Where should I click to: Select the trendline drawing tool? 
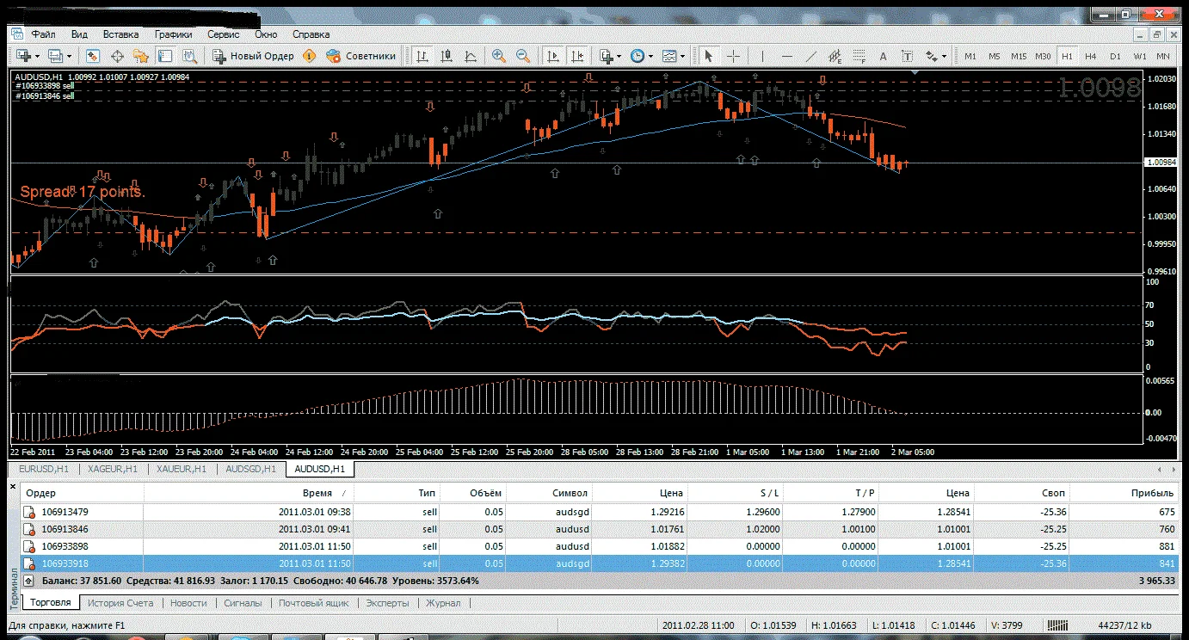(x=810, y=56)
